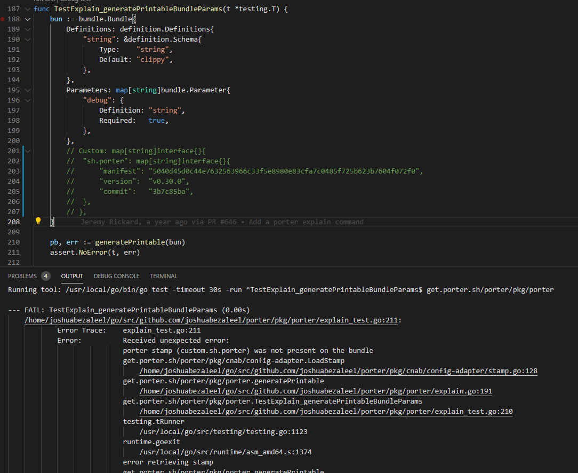Switch to the TERMINAL tab
This screenshot has height=473, width=578.
(164, 276)
